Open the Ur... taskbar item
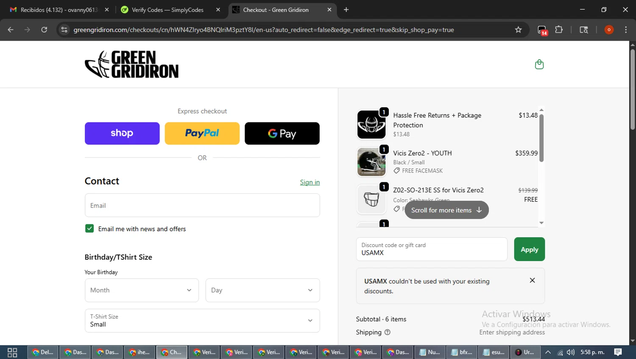Screen dimensions: 636x359 point(525,352)
